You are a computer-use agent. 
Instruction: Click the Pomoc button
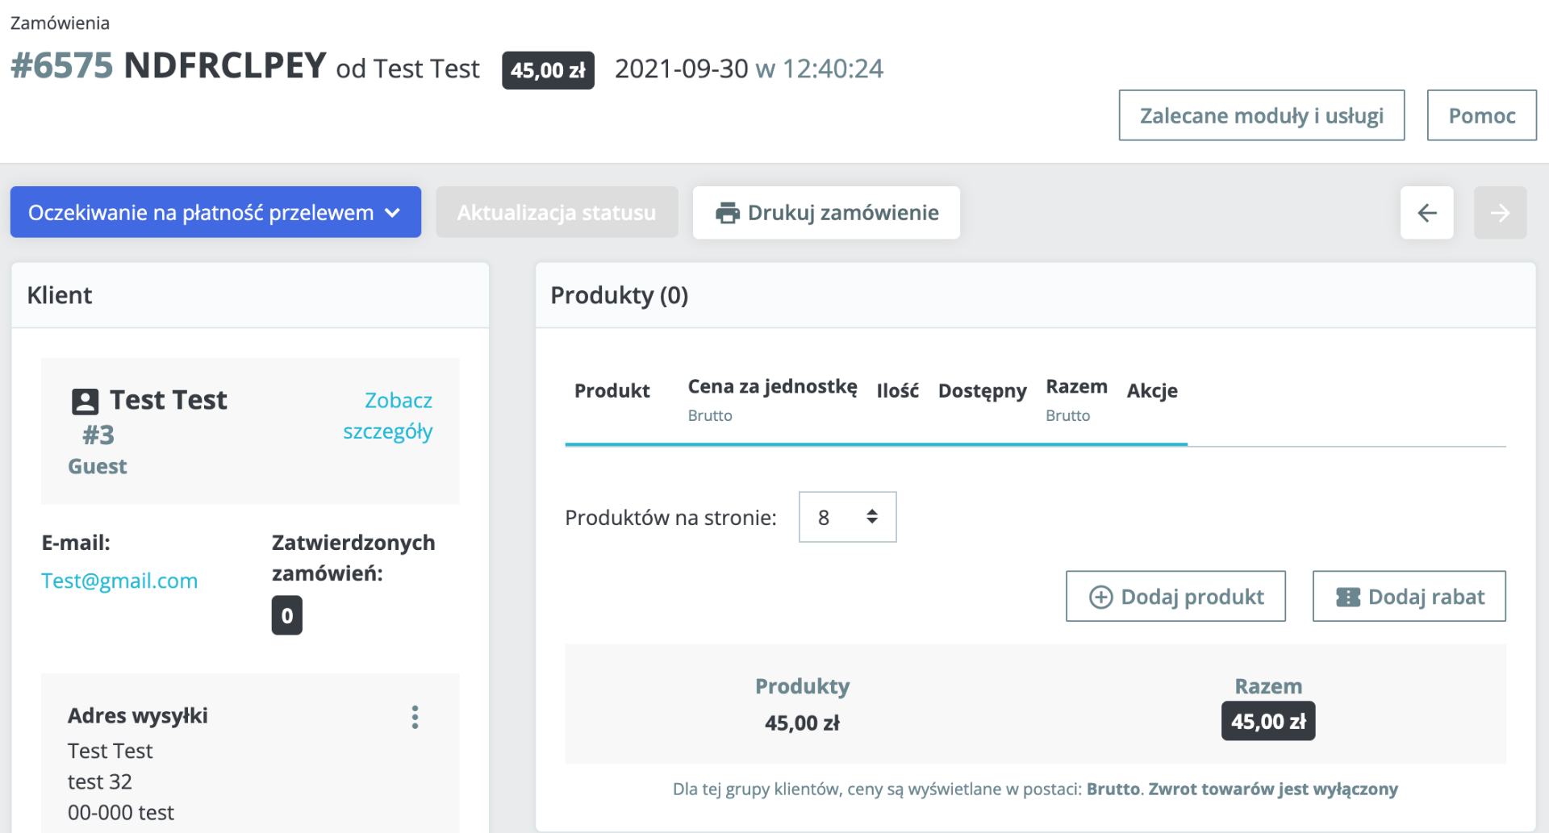[x=1481, y=115]
